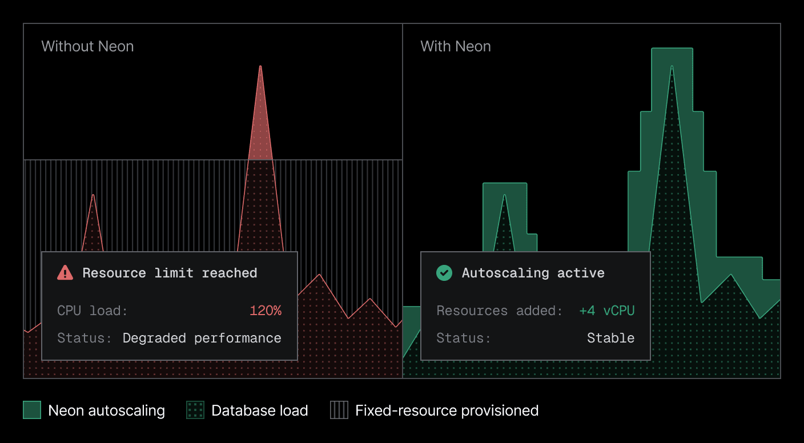Click the dotted Database load legend swatch

click(195, 410)
